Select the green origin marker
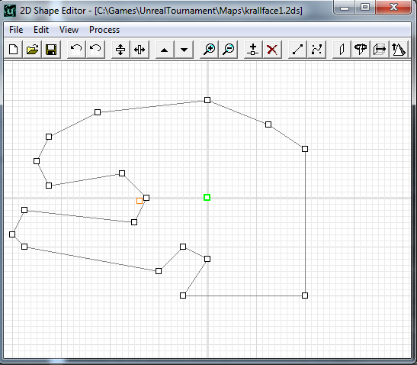The image size is (417, 365). pos(207,198)
